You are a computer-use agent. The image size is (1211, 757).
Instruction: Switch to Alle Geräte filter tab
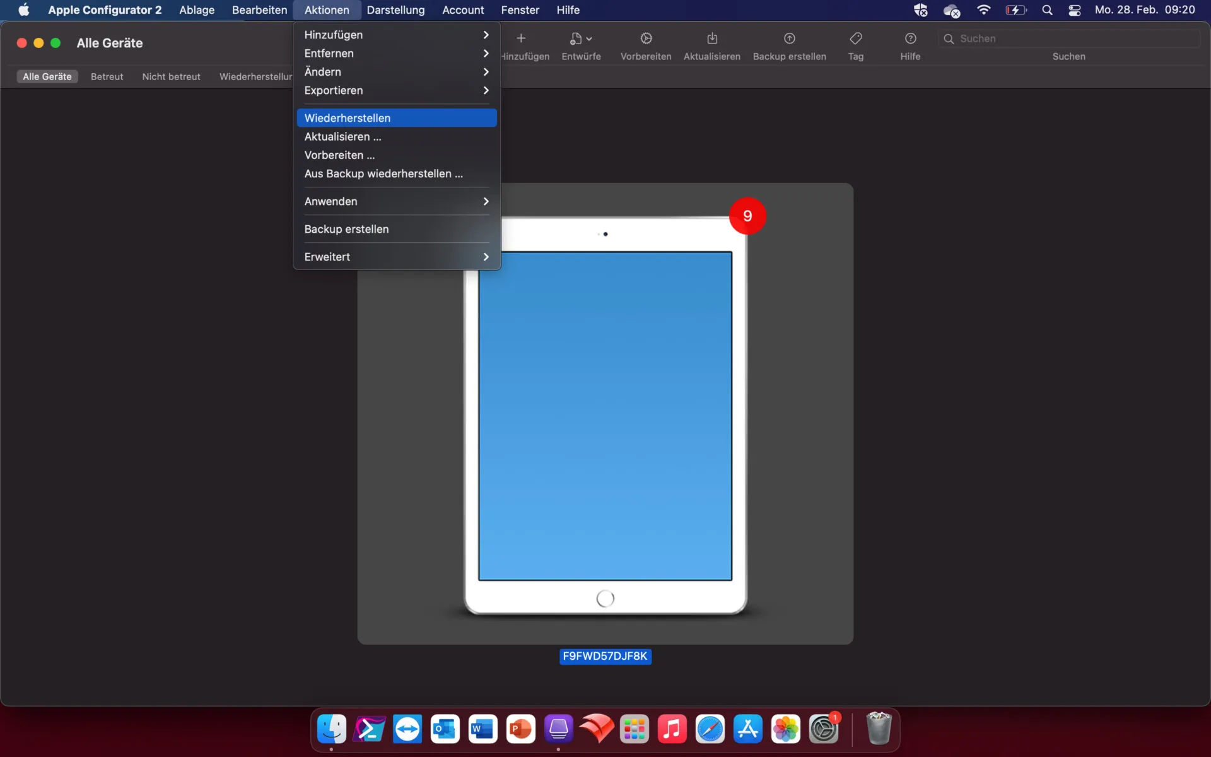(47, 76)
